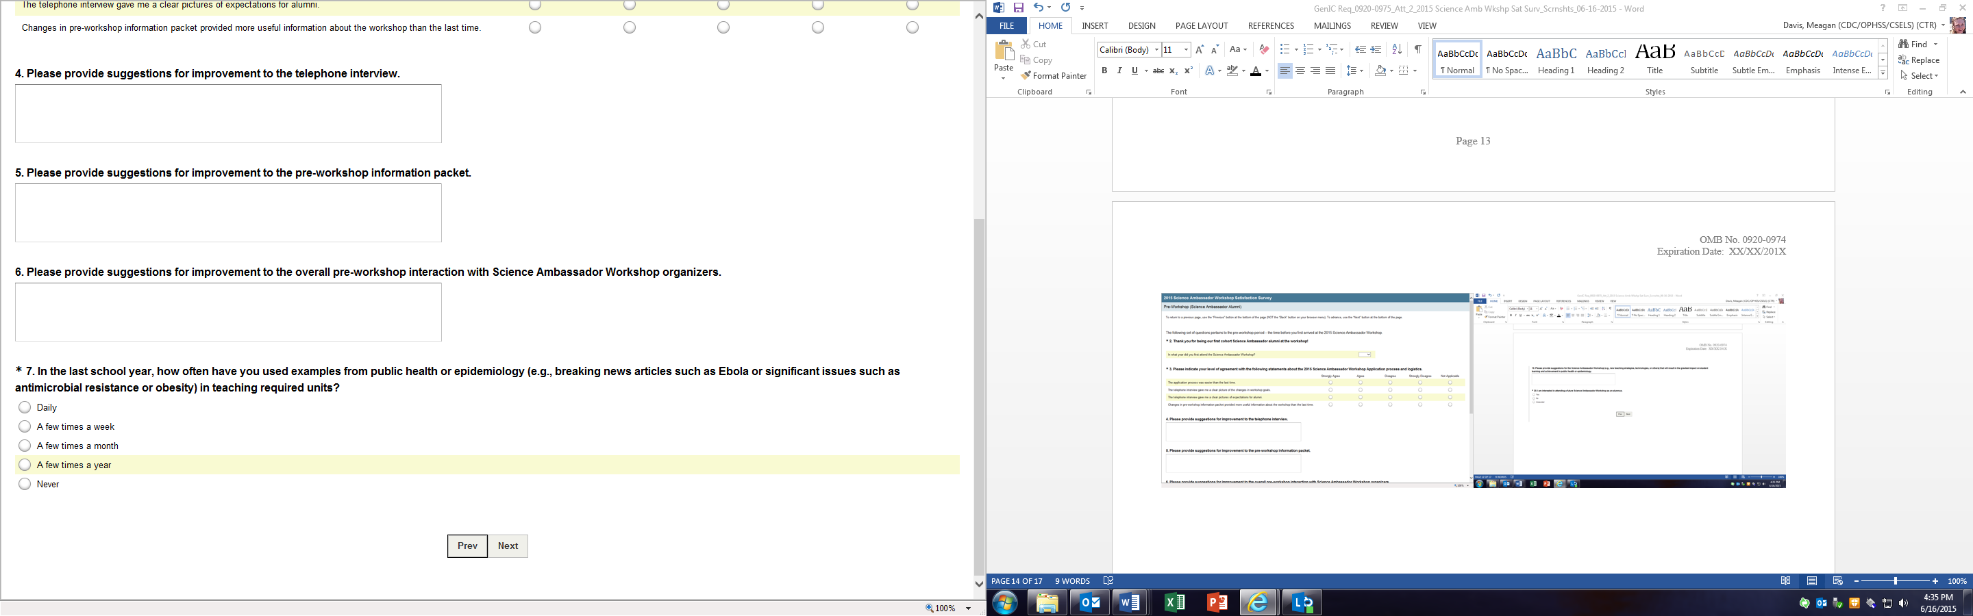The image size is (1973, 616).
Task: Apply Bold formatting
Action: click(x=1104, y=70)
